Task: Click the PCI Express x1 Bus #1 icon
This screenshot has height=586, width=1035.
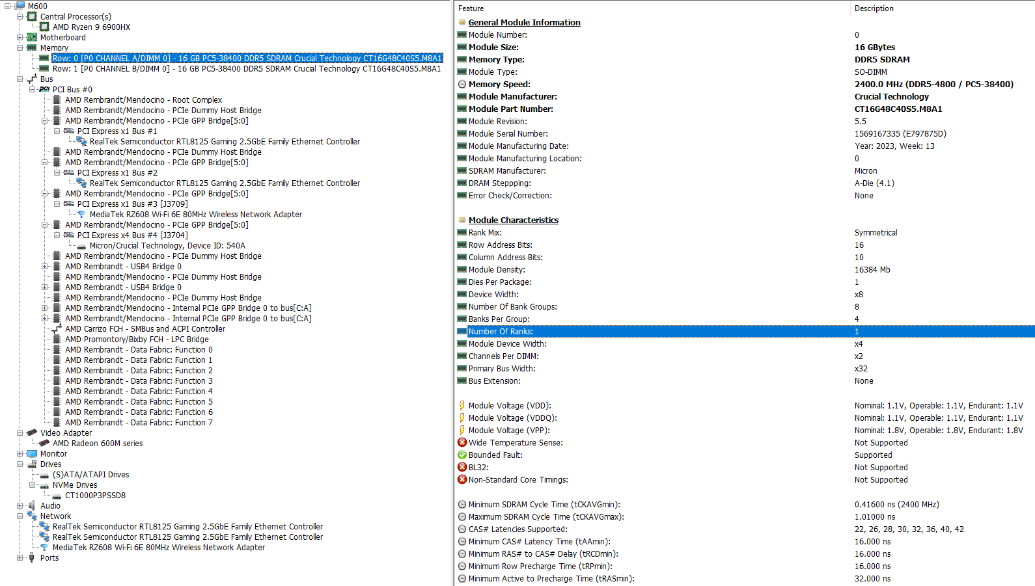Action: [x=69, y=131]
